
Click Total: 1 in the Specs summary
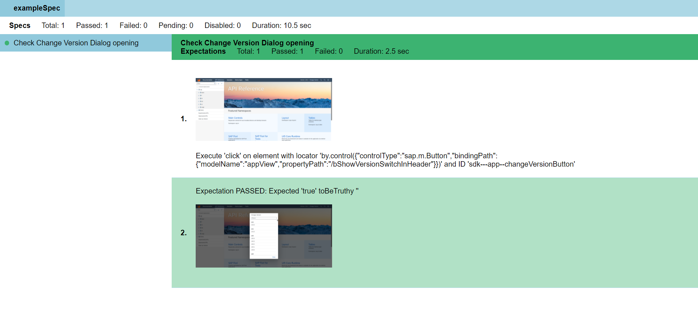[x=53, y=25]
